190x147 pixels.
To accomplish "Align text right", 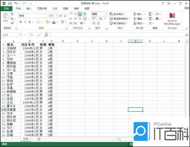I will [x=80, y=19].
